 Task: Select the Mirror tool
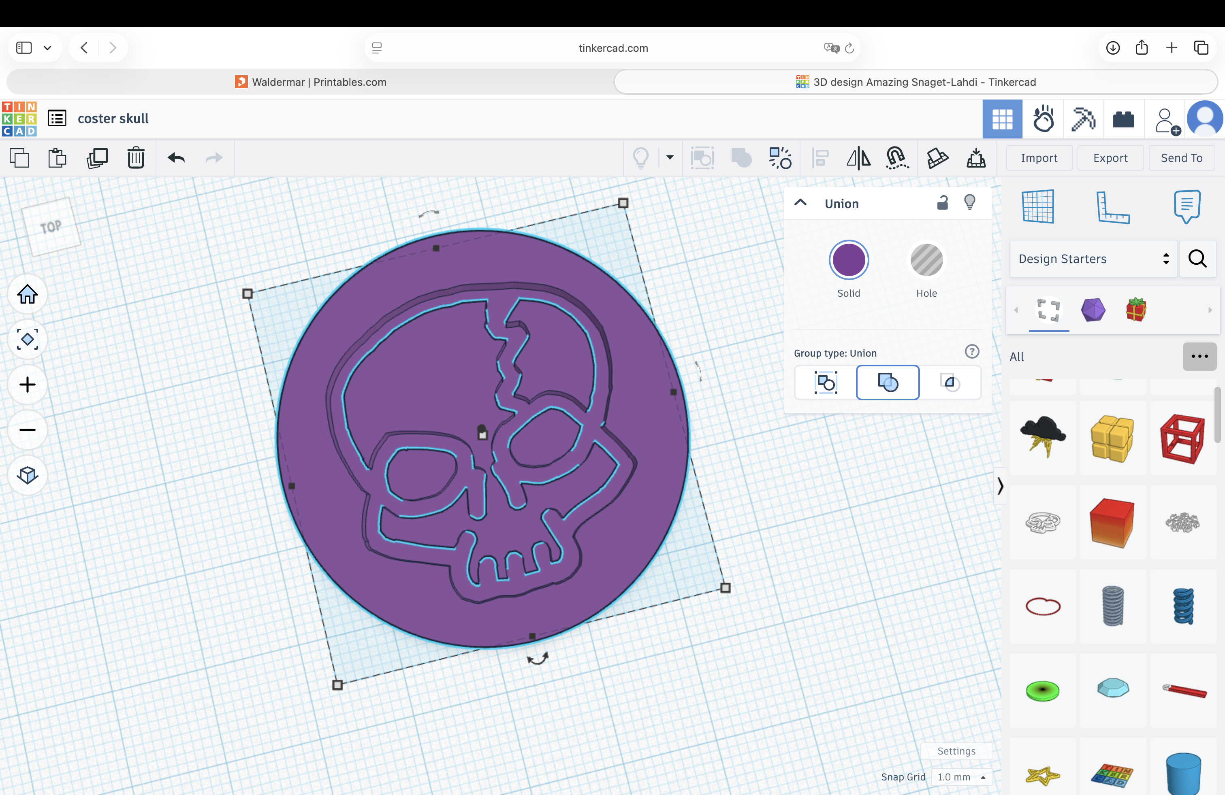click(x=858, y=158)
